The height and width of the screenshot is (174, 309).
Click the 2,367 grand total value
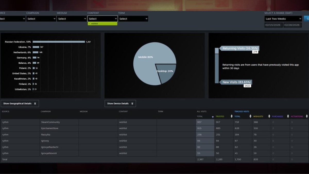[200, 159]
